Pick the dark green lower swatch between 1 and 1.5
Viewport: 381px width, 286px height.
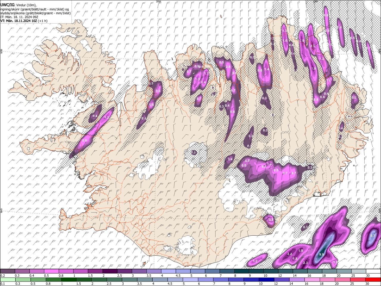coord(69,279)
